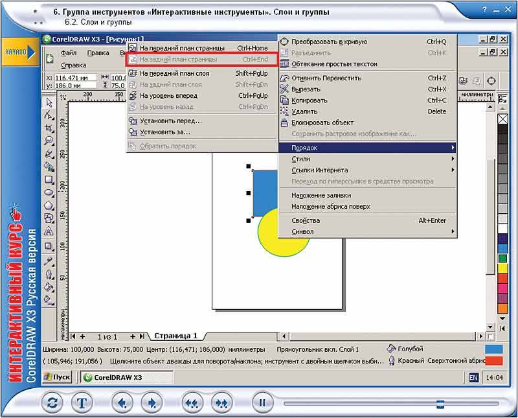Click the НАЧАЛО button on the left
518x418 pixels.
pos(16,51)
